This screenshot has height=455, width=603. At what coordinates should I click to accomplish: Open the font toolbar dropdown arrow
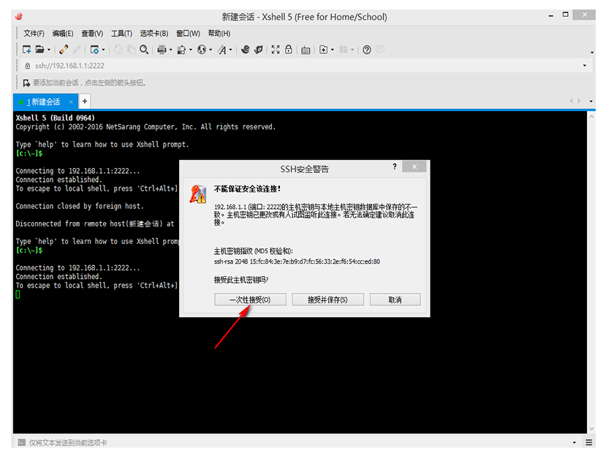[231, 50]
